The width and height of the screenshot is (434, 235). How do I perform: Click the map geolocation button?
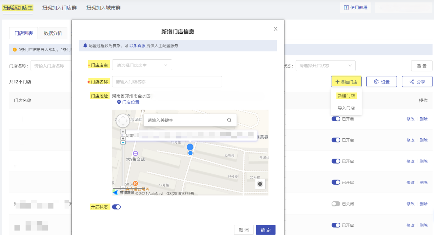tap(260, 184)
